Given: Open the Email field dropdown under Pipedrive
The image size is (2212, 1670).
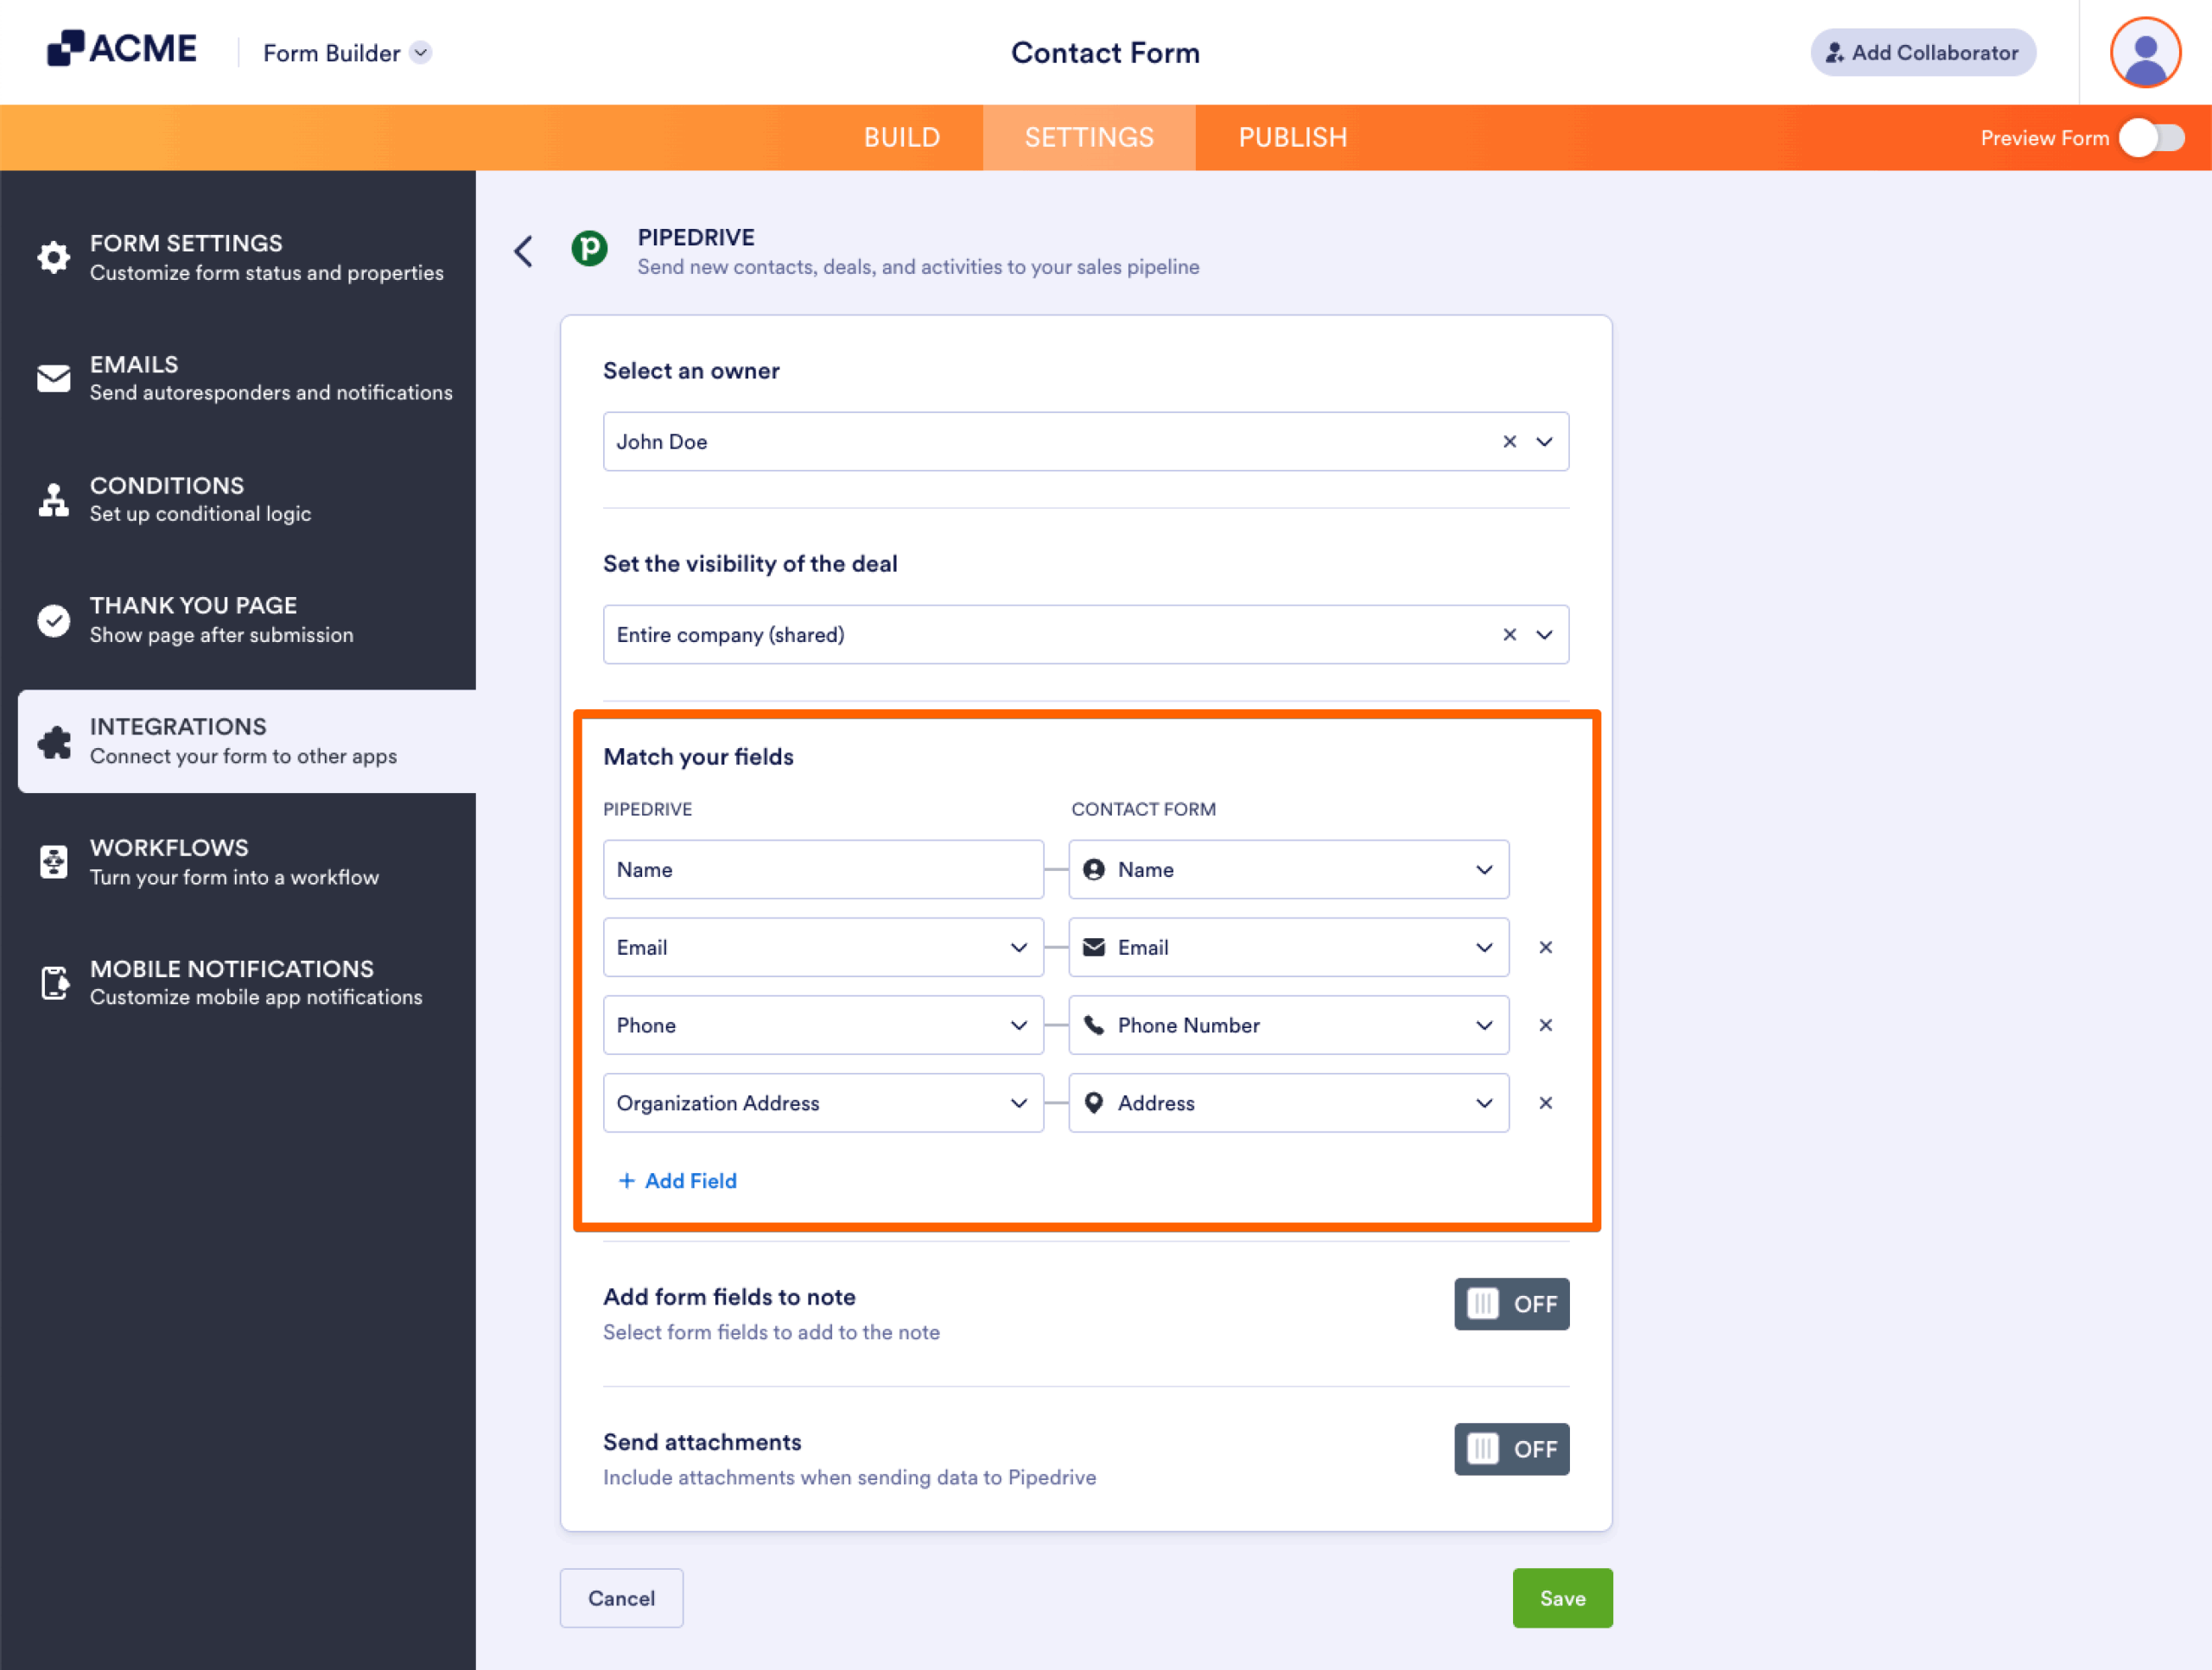Looking at the screenshot, I should [x=1019, y=947].
